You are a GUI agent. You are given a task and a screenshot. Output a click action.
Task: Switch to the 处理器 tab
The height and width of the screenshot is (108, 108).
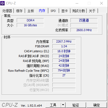tap(7, 11)
